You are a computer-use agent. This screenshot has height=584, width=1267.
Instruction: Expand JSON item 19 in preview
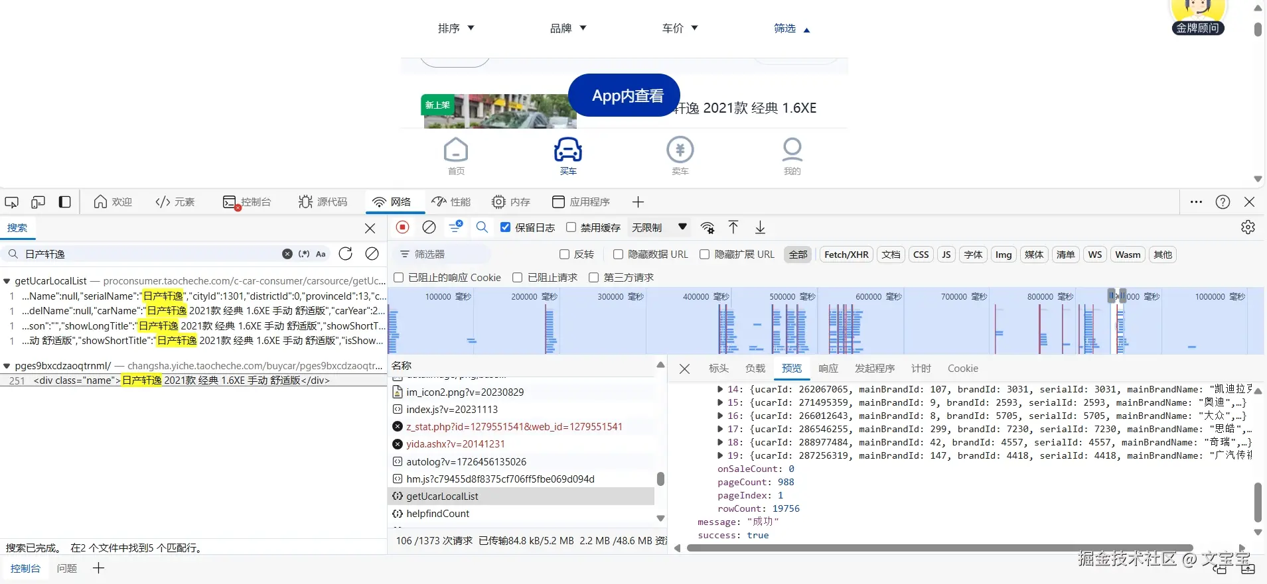pyautogui.click(x=720, y=456)
